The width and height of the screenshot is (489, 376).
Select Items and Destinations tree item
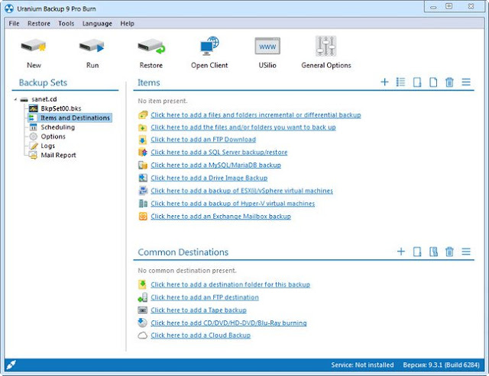pyautogui.click(x=75, y=118)
